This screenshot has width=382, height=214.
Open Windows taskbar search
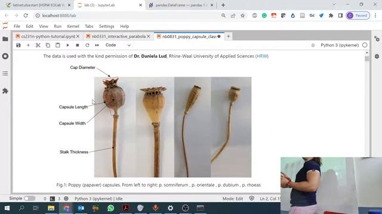(x=21, y=208)
